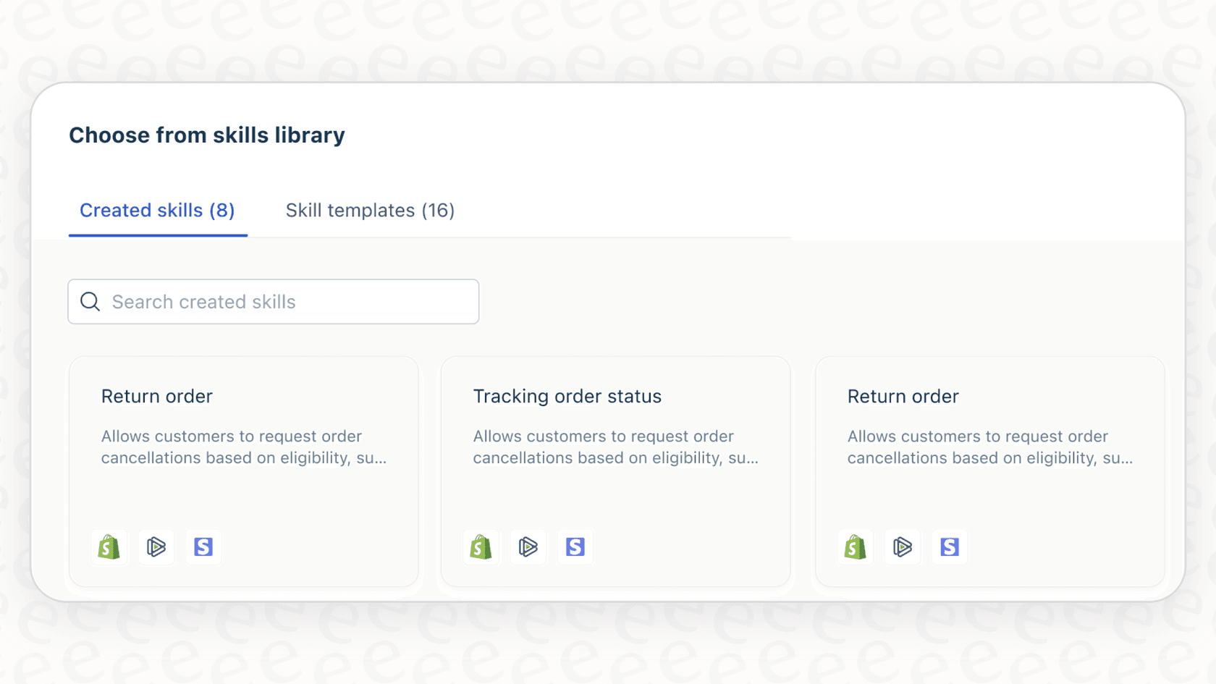The width and height of the screenshot is (1216, 684).
Task: Click the truncated description on the Tracking order status card
Action: tap(615, 447)
